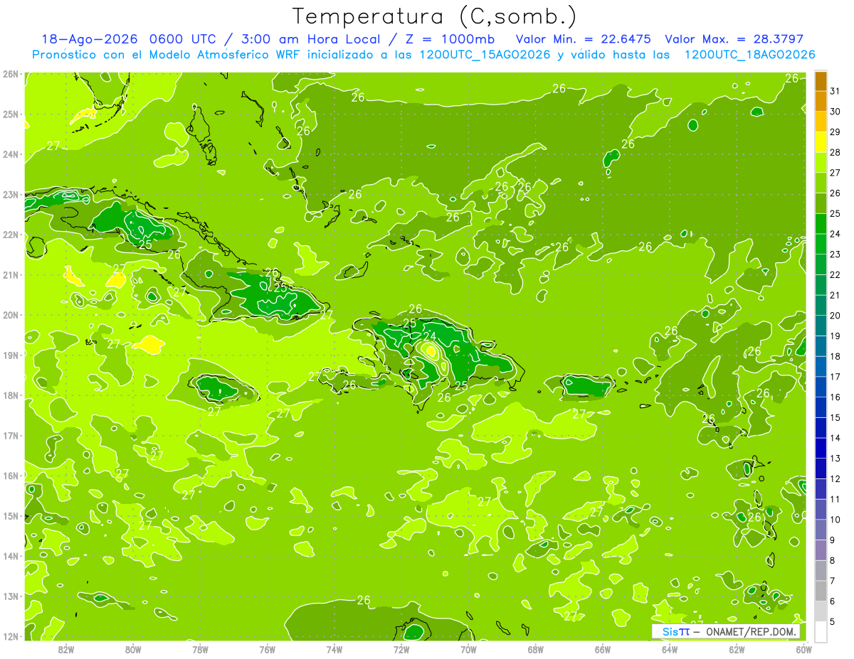The height and width of the screenshot is (659, 854).
Task: Click the "60W" longitude axis label
Action: pos(803,650)
